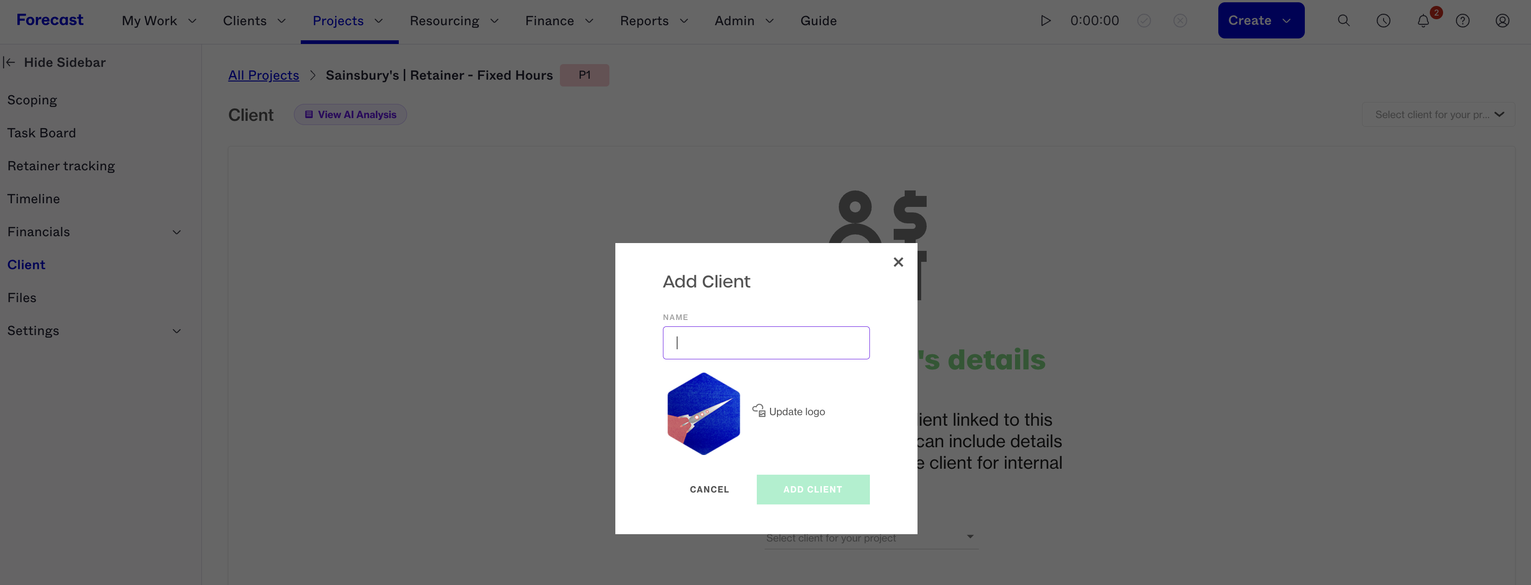Open top-right Select client dropdown
The height and width of the screenshot is (585, 1531).
click(x=1438, y=114)
